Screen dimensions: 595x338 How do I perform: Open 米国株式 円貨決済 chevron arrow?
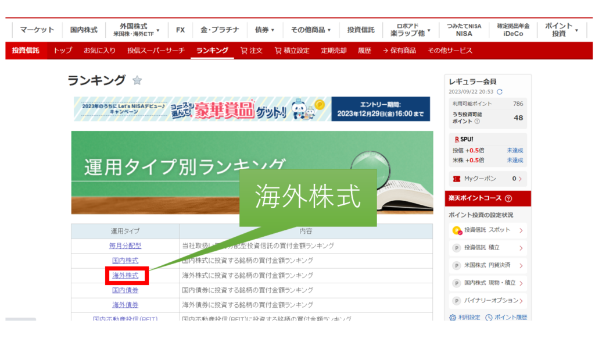coord(521,265)
